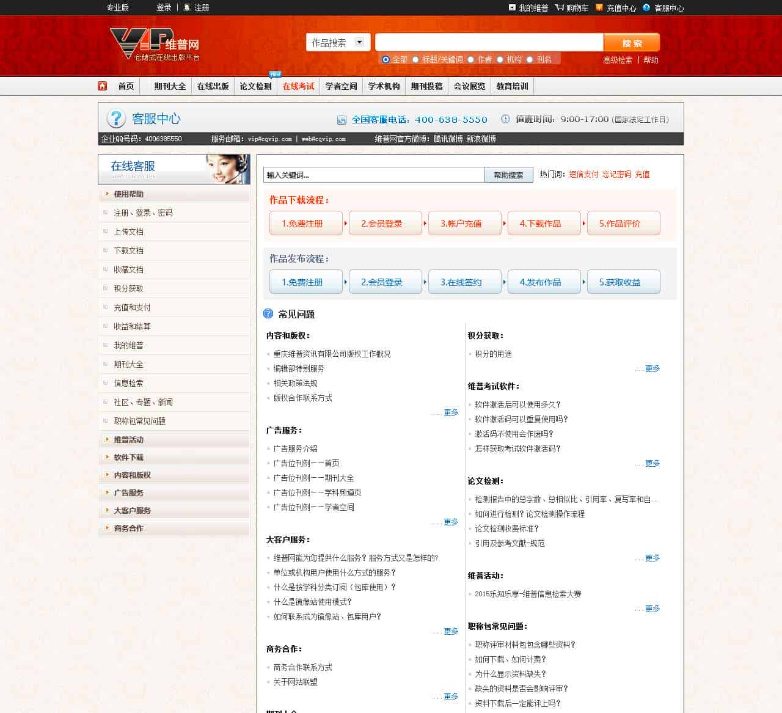
Task: Click the 帮助搜索 button
Action: pos(508,175)
